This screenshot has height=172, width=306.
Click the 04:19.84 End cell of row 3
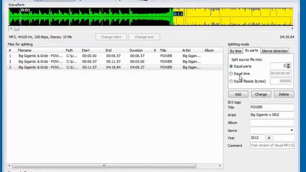(113, 67)
